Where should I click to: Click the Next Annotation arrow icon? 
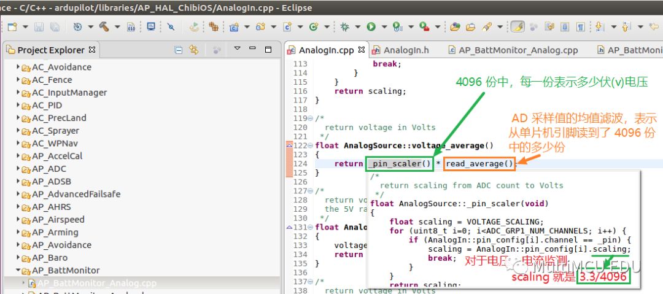coord(599,26)
